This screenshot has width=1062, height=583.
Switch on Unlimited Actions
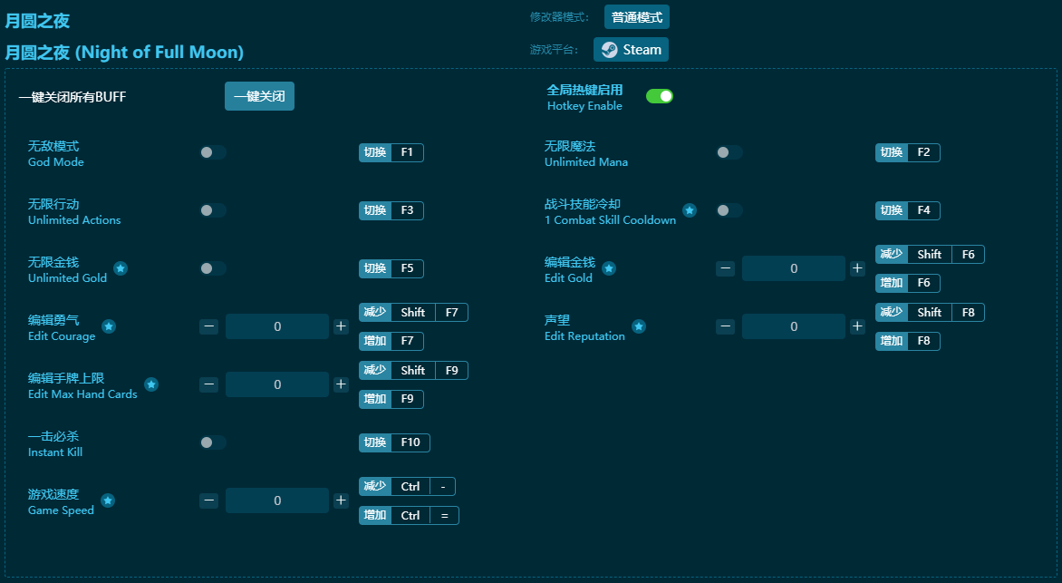pos(213,210)
